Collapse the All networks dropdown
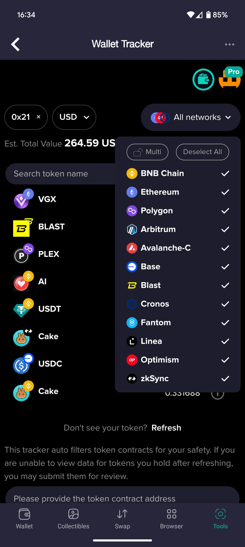The height and width of the screenshot is (547, 245). pos(191,117)
